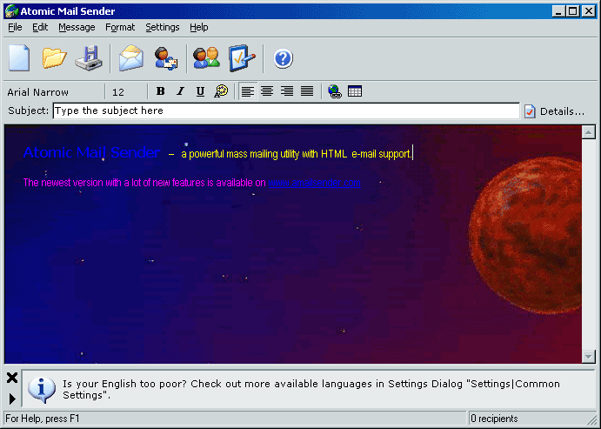Maximize the Atomic Mail Sender window
The image size is (601, 429).
573,11
